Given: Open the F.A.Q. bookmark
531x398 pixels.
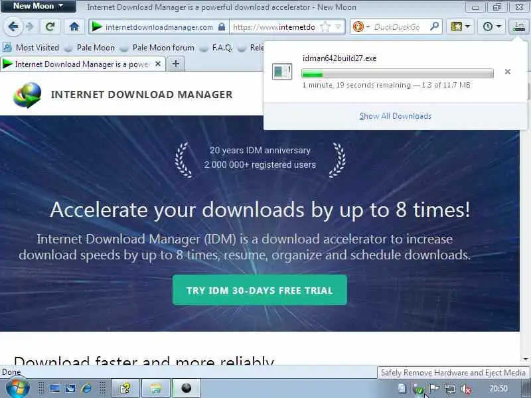Looking at the screenshot, I should (x=216, y=48).
